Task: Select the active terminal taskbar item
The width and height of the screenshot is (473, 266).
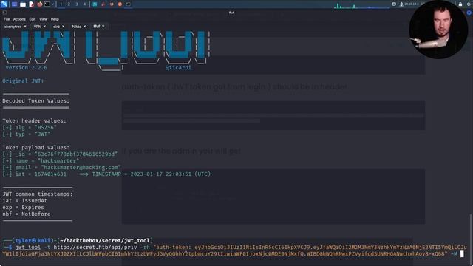Action: (x=128, y=4)
